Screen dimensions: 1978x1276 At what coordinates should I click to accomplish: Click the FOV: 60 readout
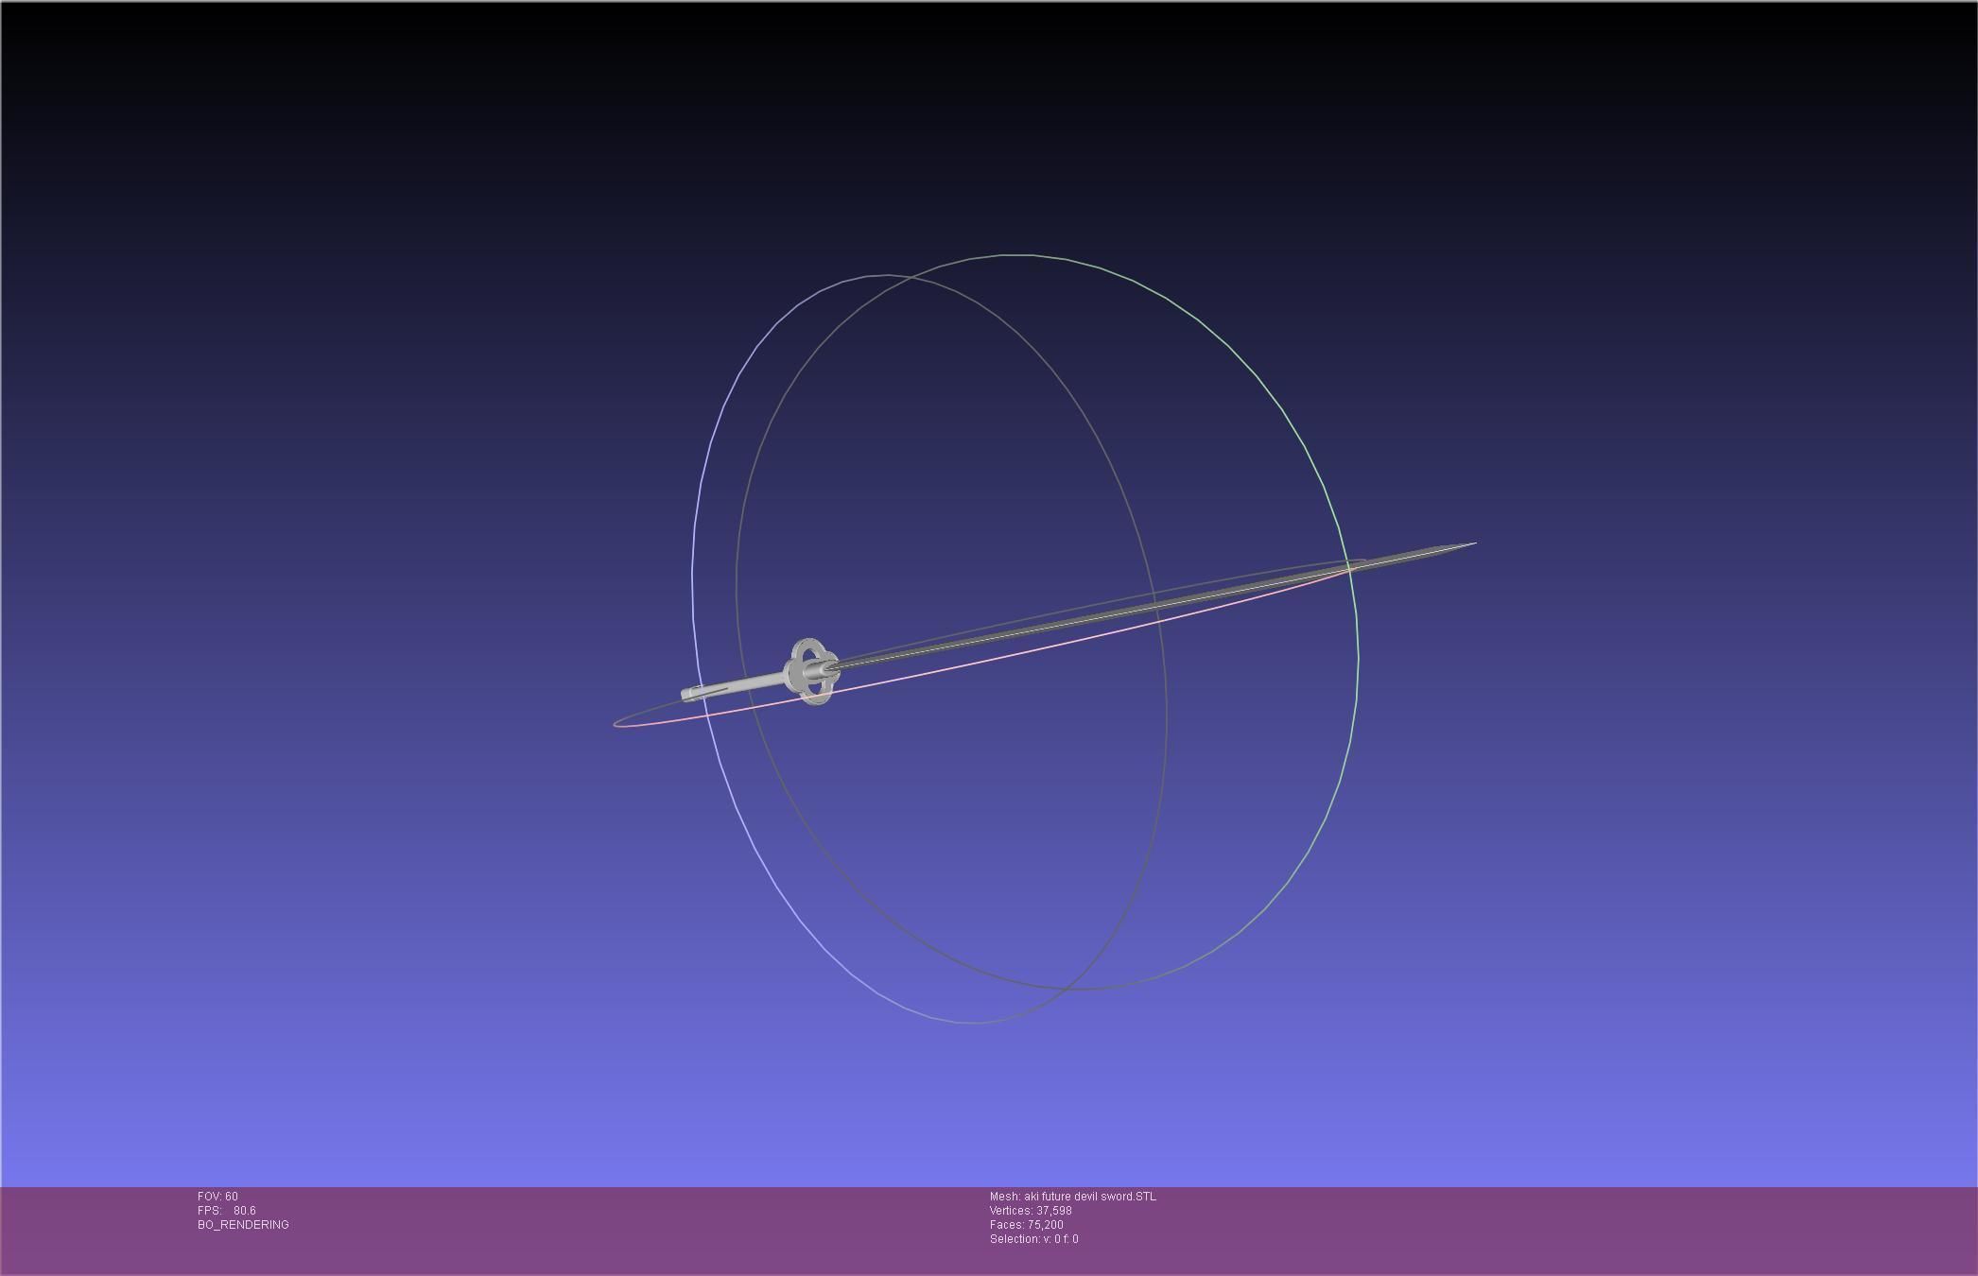click(217, 1197)
